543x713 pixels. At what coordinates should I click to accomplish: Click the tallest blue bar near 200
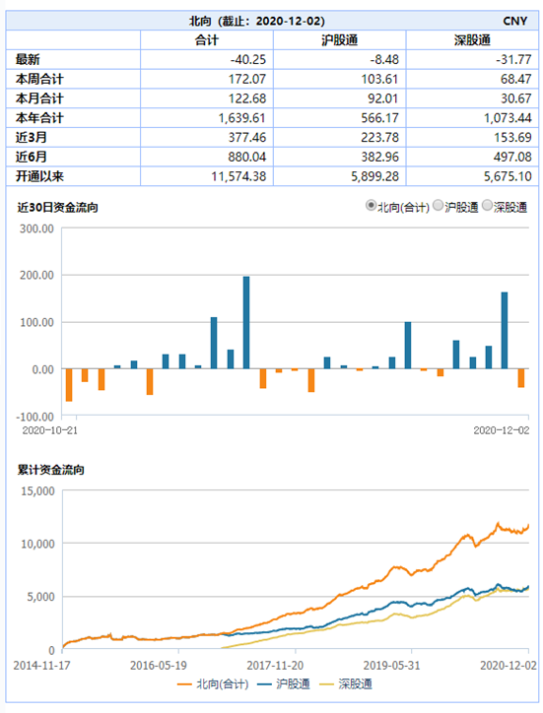(246, 322)
